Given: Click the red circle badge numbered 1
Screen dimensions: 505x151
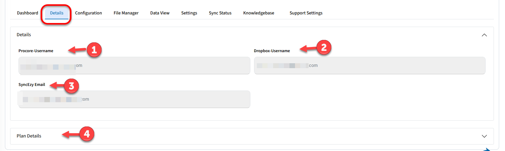Looking at the screenshot, I should click(94, 50).
